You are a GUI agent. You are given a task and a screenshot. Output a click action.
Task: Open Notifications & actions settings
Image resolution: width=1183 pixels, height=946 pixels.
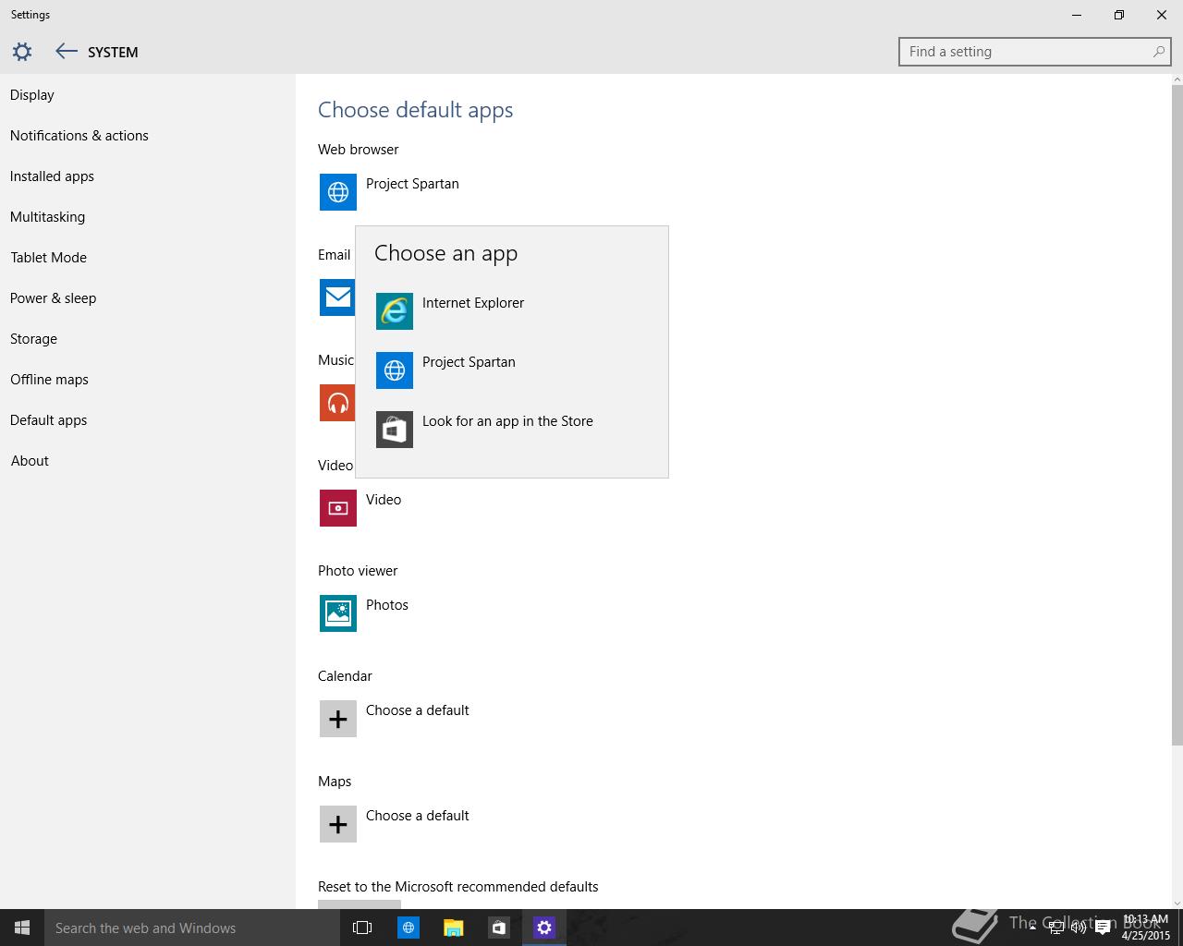coord(79,136)
